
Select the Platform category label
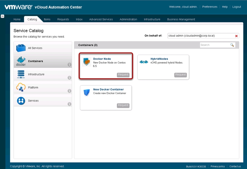point(33,88)
